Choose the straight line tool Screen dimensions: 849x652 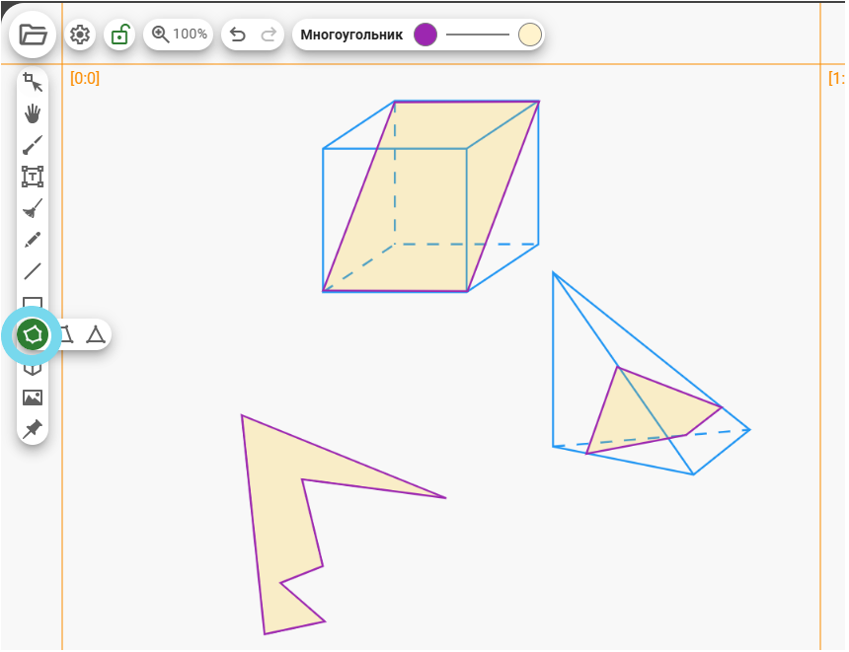33,271
